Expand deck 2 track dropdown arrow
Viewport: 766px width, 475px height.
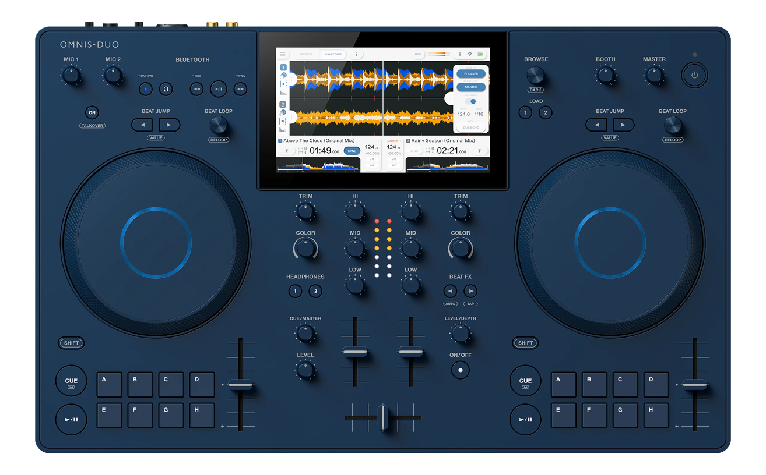tap(479, 151)
